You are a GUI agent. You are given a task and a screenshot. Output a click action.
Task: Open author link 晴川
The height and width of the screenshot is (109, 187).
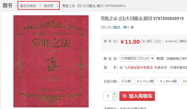(x=126, y=27)
